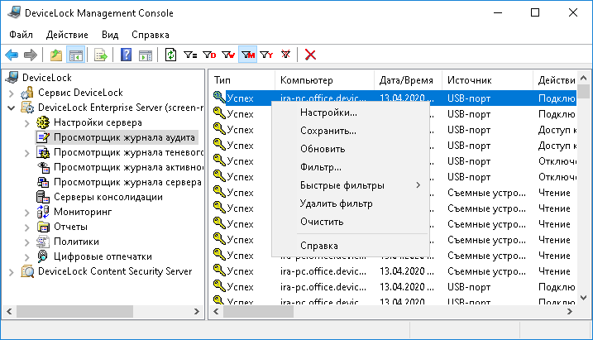
Task: Expand the Сервис DeviceLock tree node
Action: click(12, 92)
